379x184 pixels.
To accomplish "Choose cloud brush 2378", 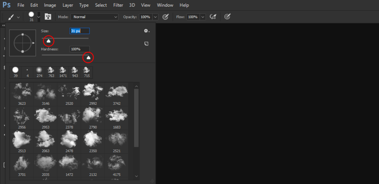I will (69, 118).
